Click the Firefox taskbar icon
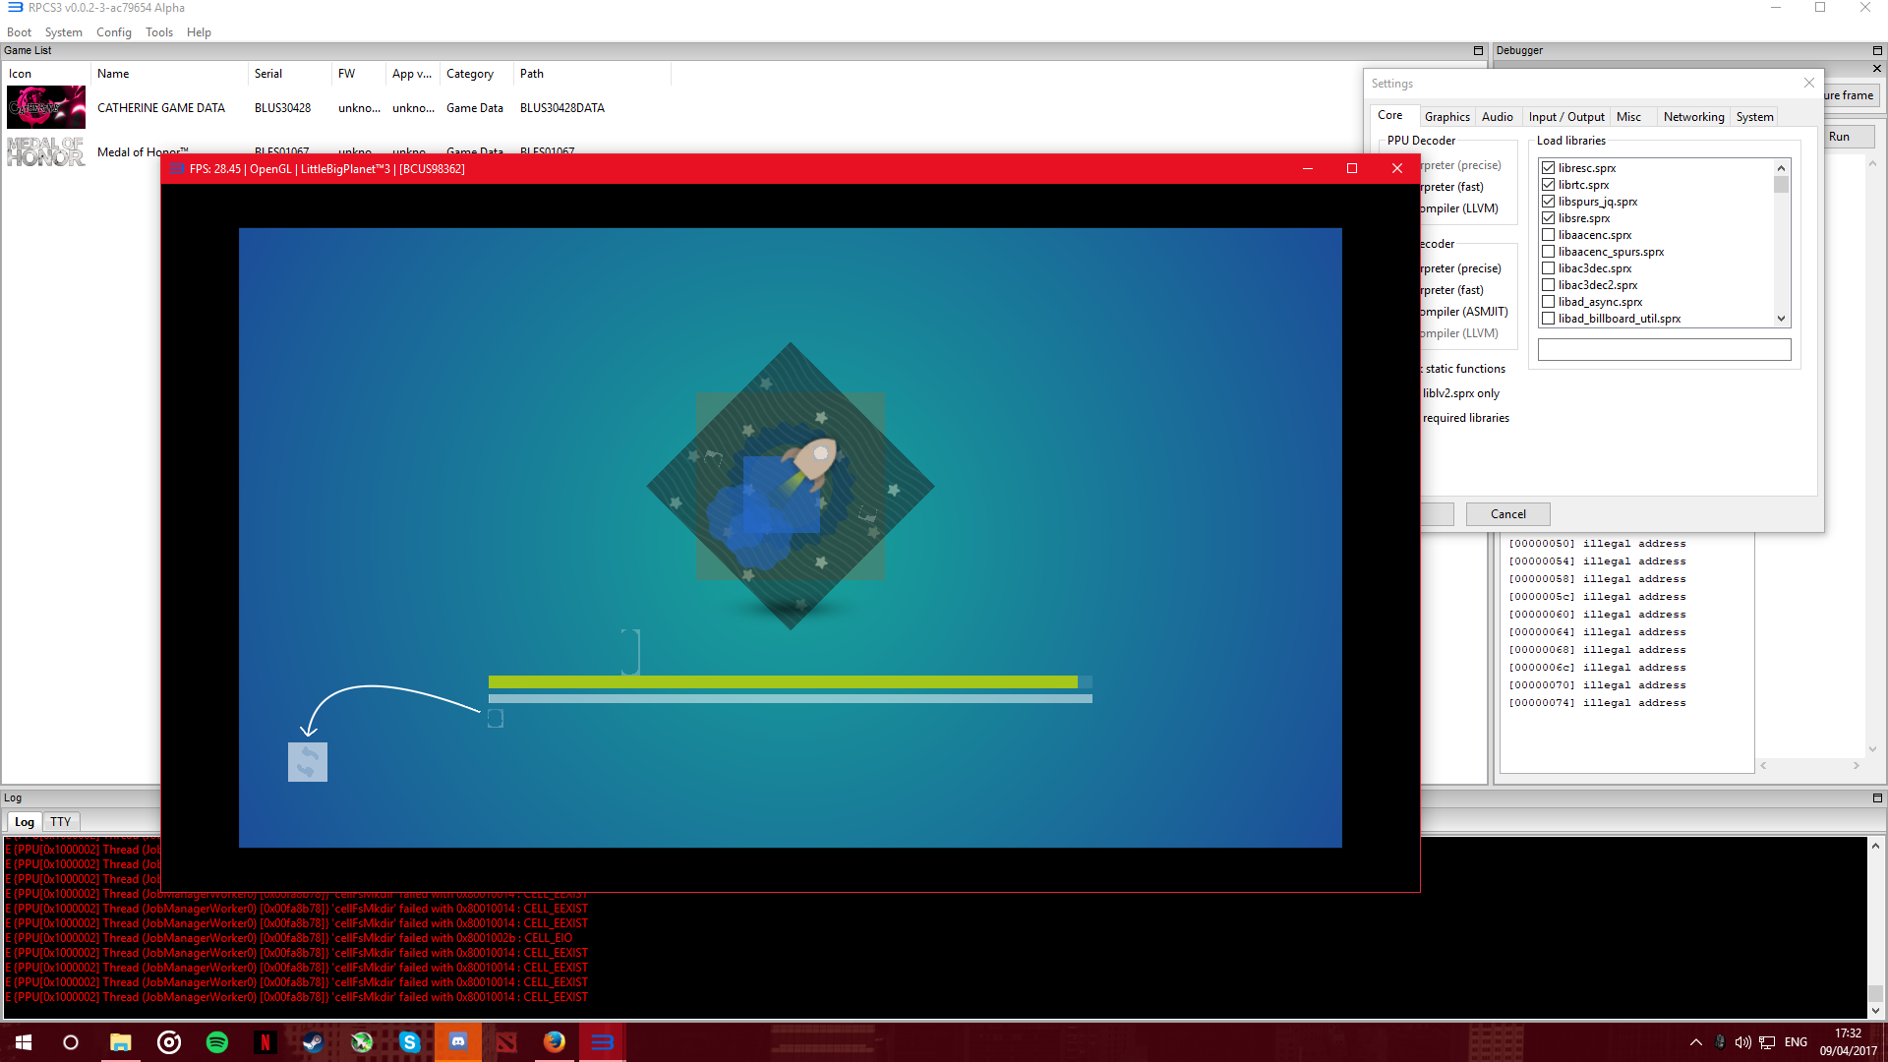This screenshot has height=1062, width=1888. (555, 1042)
